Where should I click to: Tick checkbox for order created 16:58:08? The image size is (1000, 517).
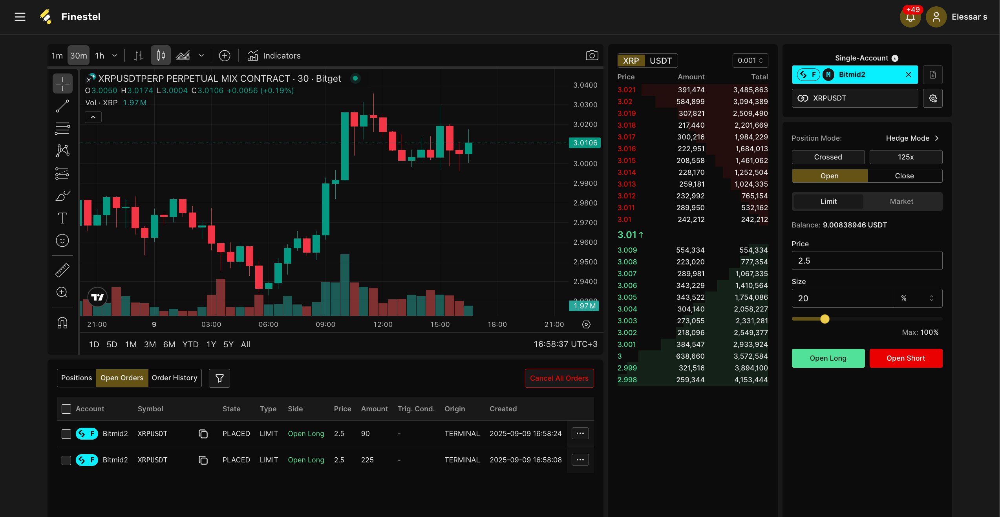(66, 460)
